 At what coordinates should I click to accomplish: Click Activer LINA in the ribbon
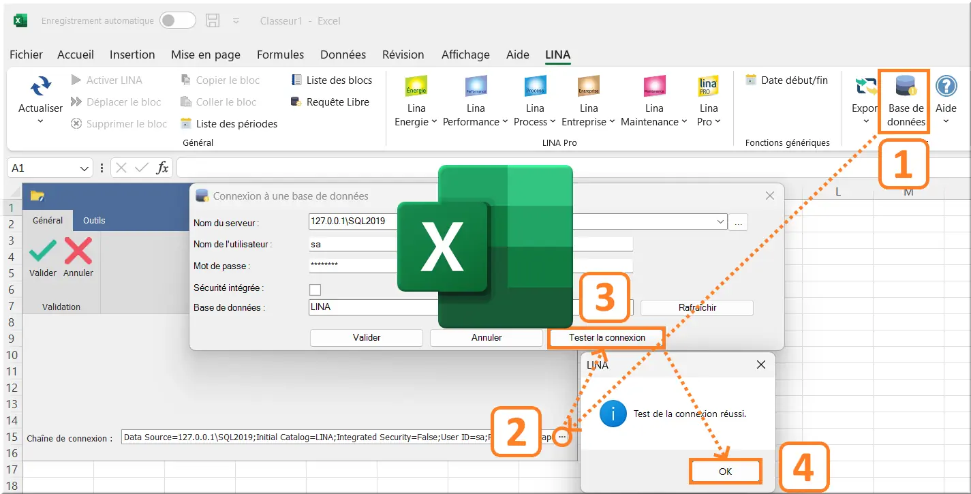(x=106, y=80)
